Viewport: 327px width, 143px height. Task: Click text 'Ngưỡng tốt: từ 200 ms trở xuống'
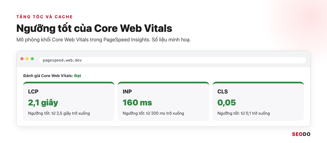[x=153, y=113]
